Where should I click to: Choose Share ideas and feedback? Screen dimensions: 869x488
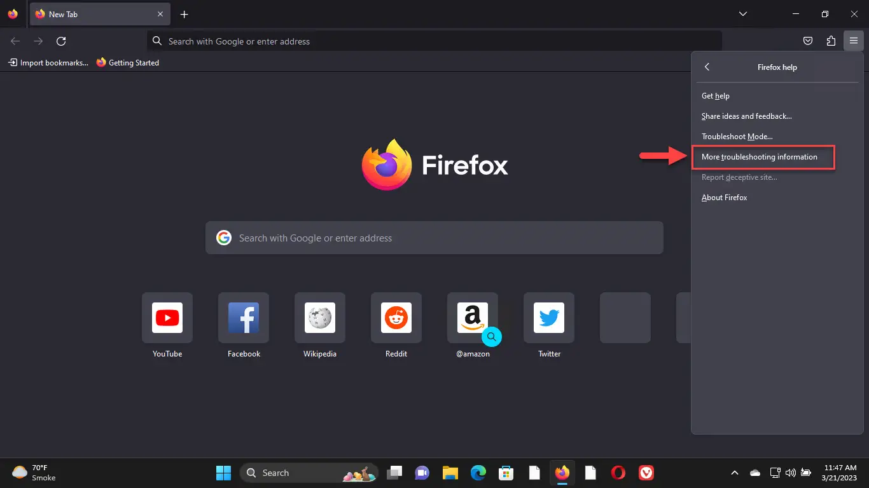[x=777, y=116]
